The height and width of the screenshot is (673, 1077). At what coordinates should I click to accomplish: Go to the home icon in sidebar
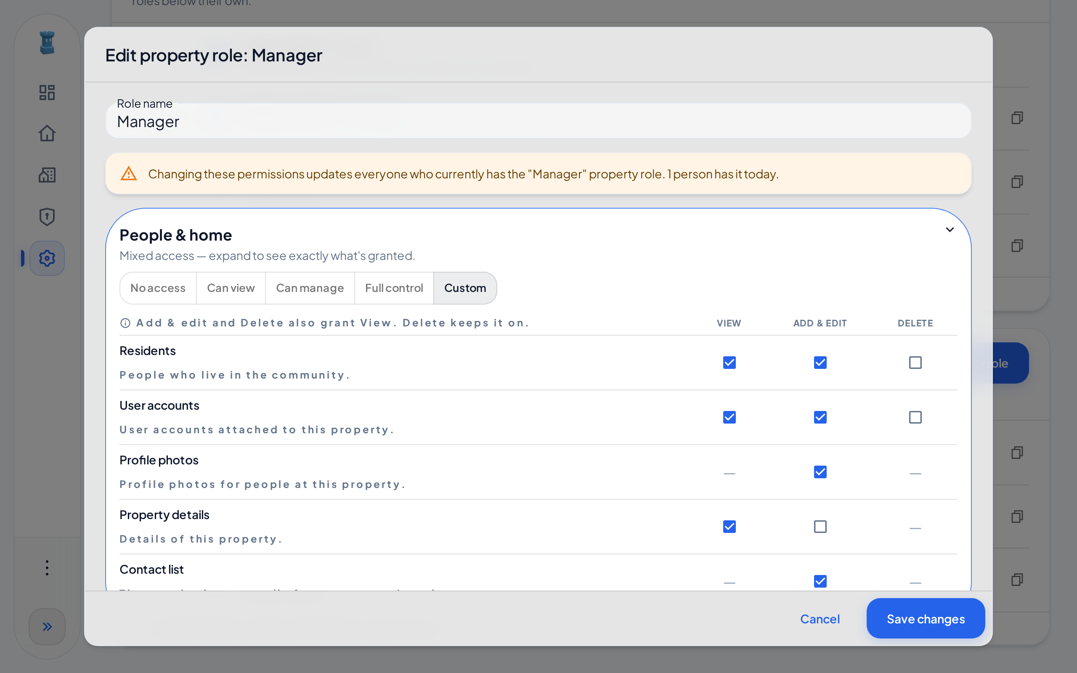[x=47, y=133]
